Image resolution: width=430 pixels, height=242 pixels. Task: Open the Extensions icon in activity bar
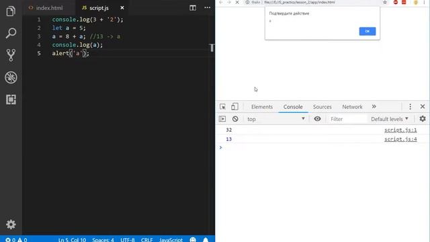11,99
